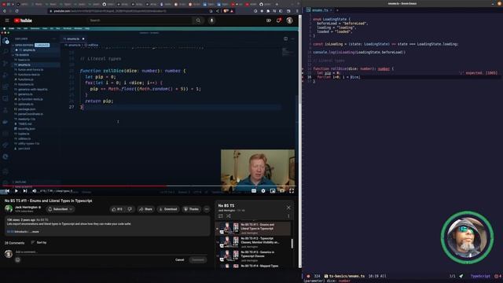Image resolution: width=503 pixels, height=283 pixels.
Task: Open the Subscribed notification dropdown
Action: click(61, 209)
